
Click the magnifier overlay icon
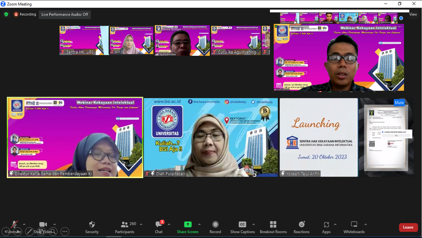(x=53, y=231)
